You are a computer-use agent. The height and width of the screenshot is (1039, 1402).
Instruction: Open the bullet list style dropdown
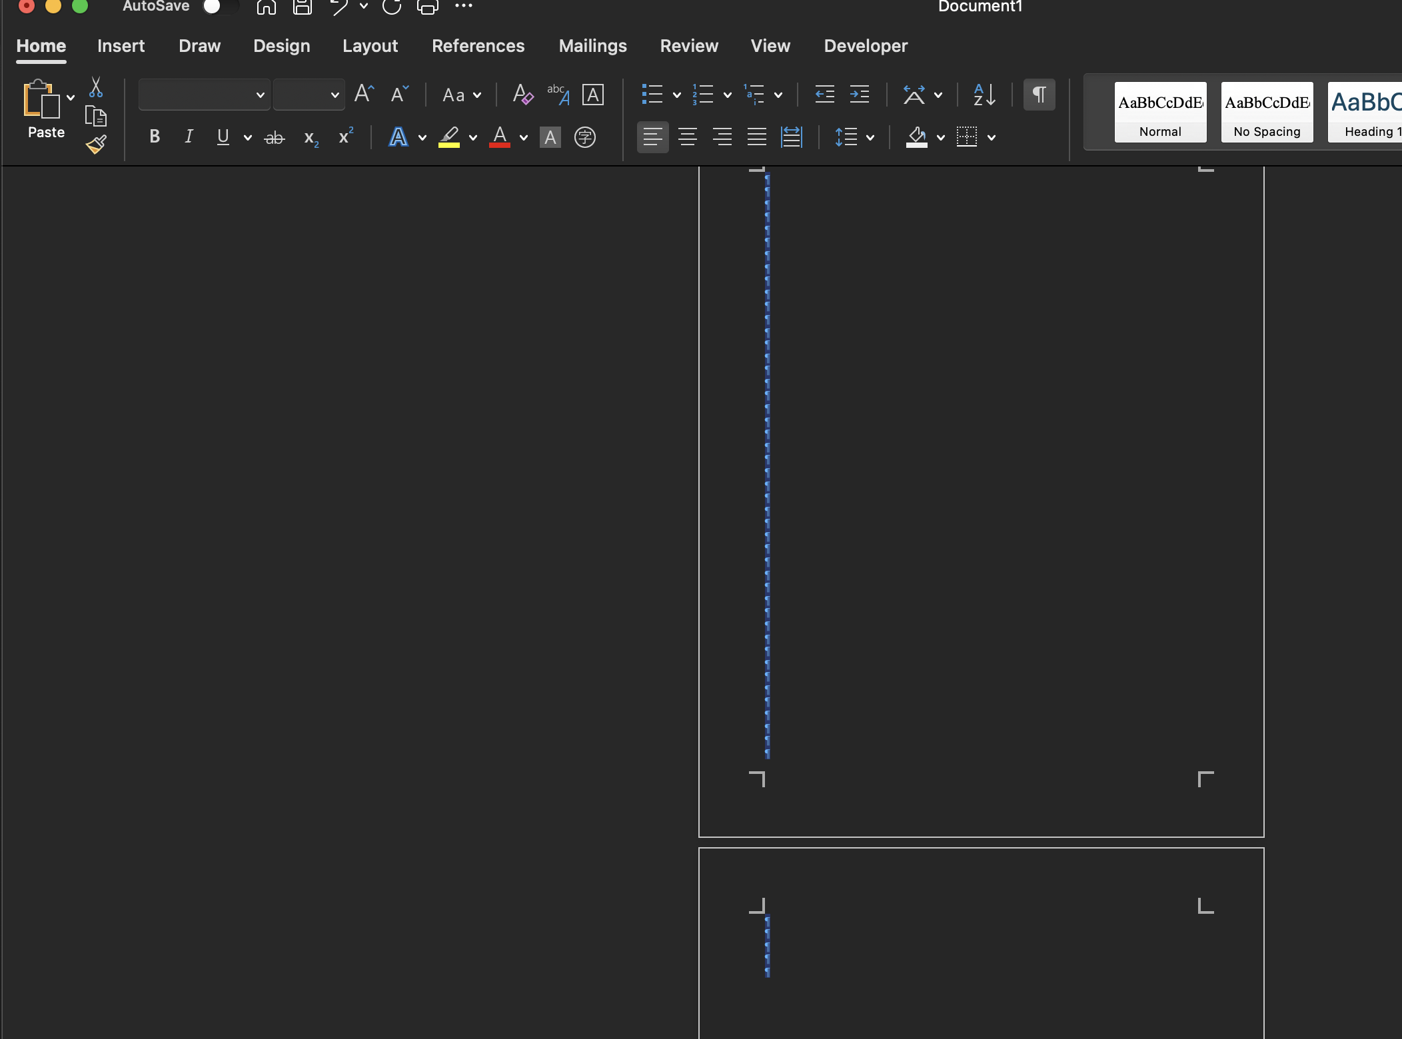tap(677, 95)
